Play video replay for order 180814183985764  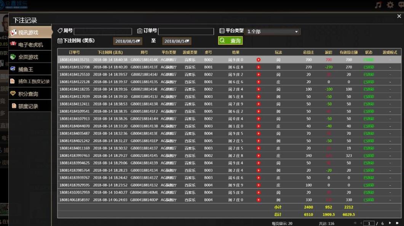259,170
